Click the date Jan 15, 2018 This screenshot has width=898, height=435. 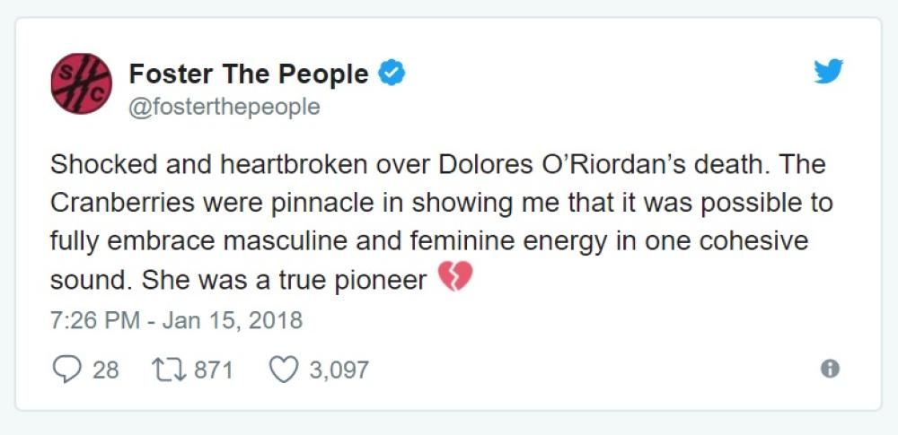click(230, 319)
